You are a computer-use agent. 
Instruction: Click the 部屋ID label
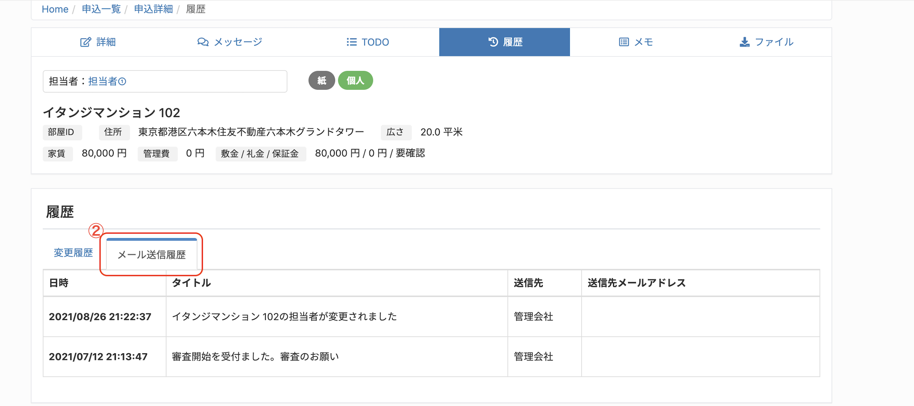coord(62,132)
